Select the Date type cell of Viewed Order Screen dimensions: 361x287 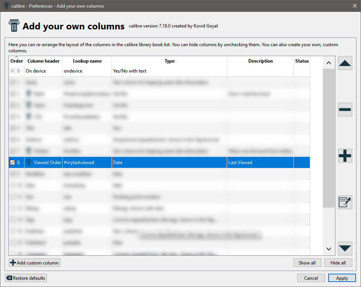click(x=170, y=162)
